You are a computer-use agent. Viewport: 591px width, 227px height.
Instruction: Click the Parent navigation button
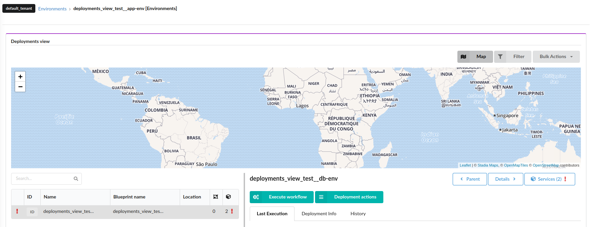pyautogui.click(x=470, y=179)
